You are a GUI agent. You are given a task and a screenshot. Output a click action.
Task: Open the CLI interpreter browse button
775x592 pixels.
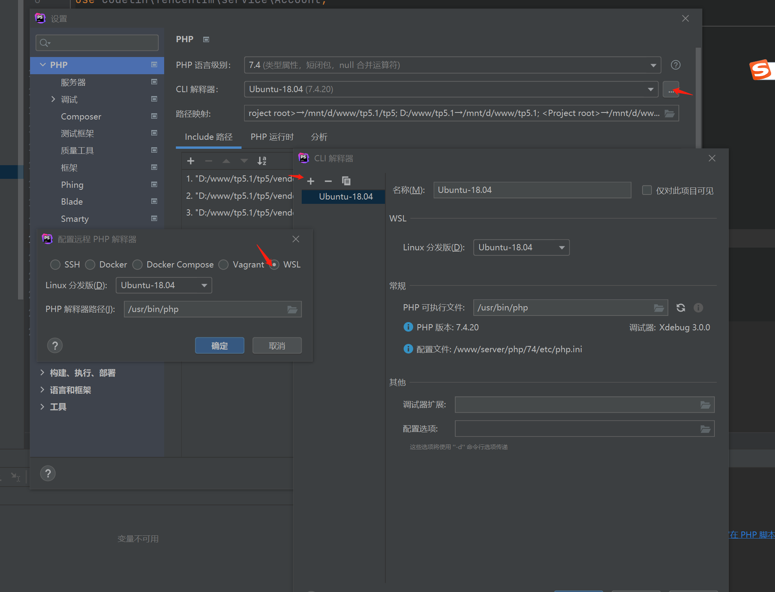click(671, 89)
